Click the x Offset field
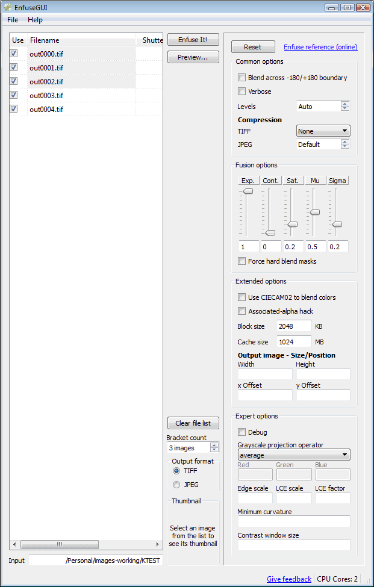The image size is (374, 587). coord(265,394)
